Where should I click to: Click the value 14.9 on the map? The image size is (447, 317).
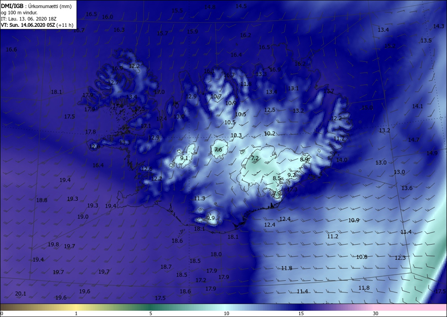[432, 153]
